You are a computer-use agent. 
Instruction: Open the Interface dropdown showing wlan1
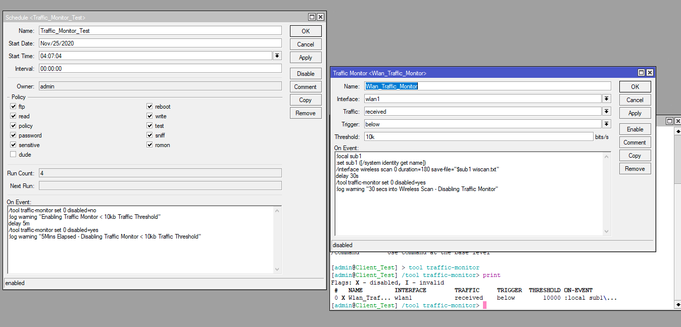coord(605,99)
